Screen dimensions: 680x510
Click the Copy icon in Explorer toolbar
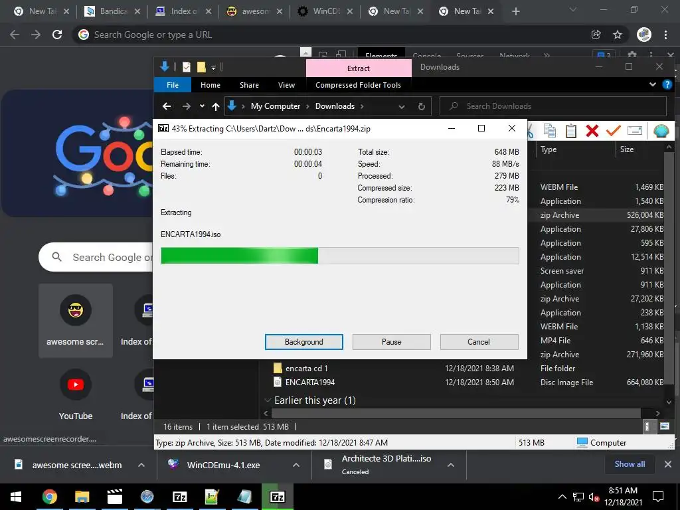pyautogui.click(x=549, y=131)
